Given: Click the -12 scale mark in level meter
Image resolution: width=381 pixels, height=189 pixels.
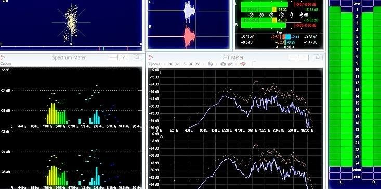Looking at the screenshot, I should coord(281,15).
